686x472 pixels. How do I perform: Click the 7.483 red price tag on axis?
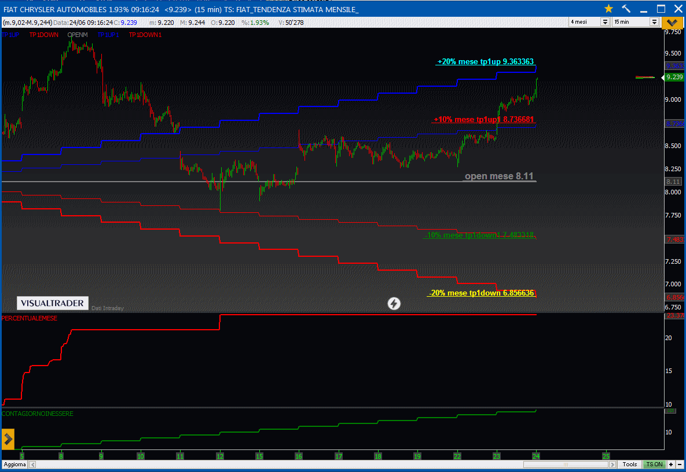pos(674,239)
